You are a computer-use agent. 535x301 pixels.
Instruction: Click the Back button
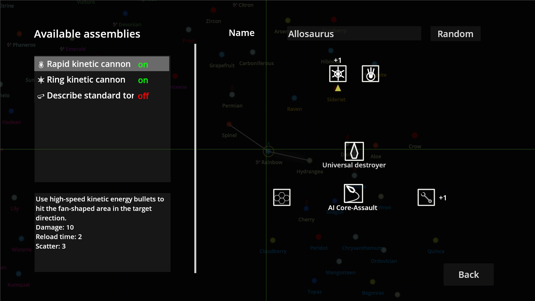tap(468, 274)
